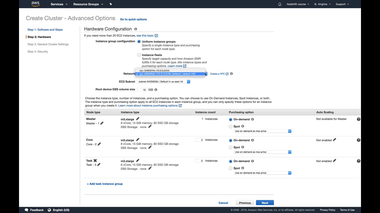Open Master spot max price dropdown
Screen dimensions: 380x213
pyautogui.click(x=263, y=131)
